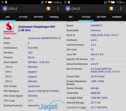
Task: Select GPU Clock Speed value '200 MHz'
Action: click(33, 96)
